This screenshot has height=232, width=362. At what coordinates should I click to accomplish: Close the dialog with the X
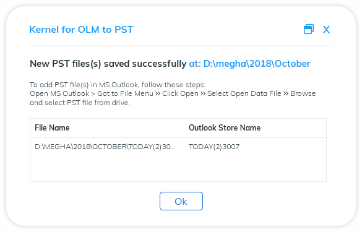(x=326, y=30)
